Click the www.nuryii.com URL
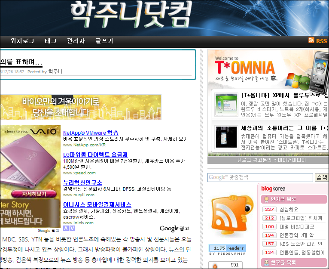The height and width of the screenshot is (269, 329). pos(79,195)
